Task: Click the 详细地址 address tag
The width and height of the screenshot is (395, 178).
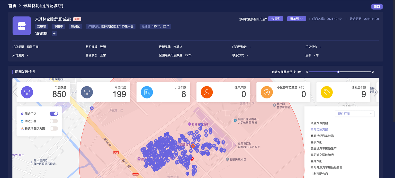Action: coord(111,26)
